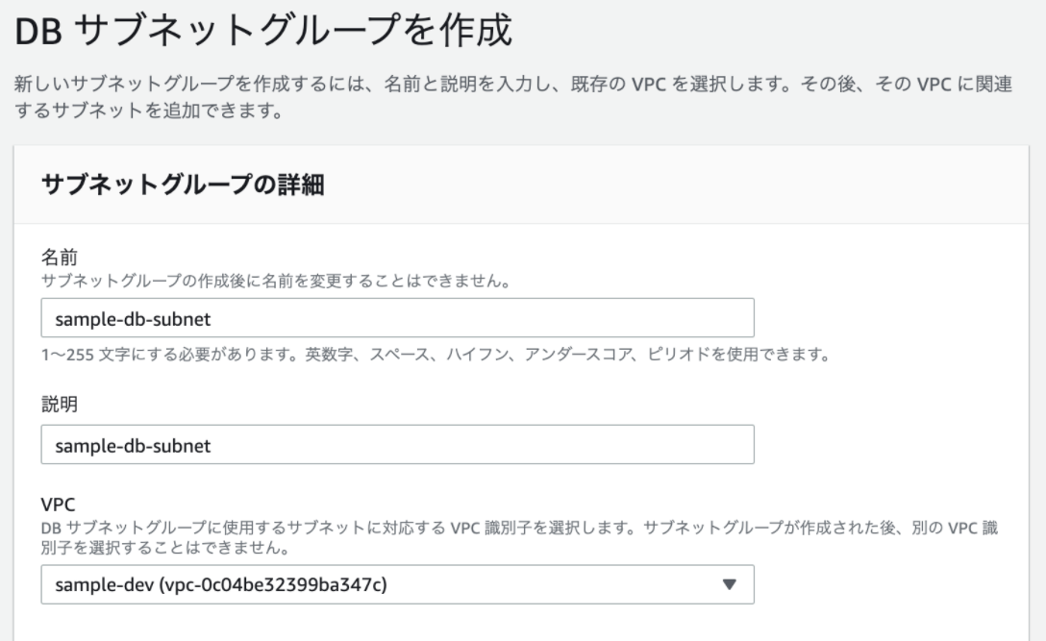
Task: Click the intro paragraph under page title
Action: coord(510,97)
